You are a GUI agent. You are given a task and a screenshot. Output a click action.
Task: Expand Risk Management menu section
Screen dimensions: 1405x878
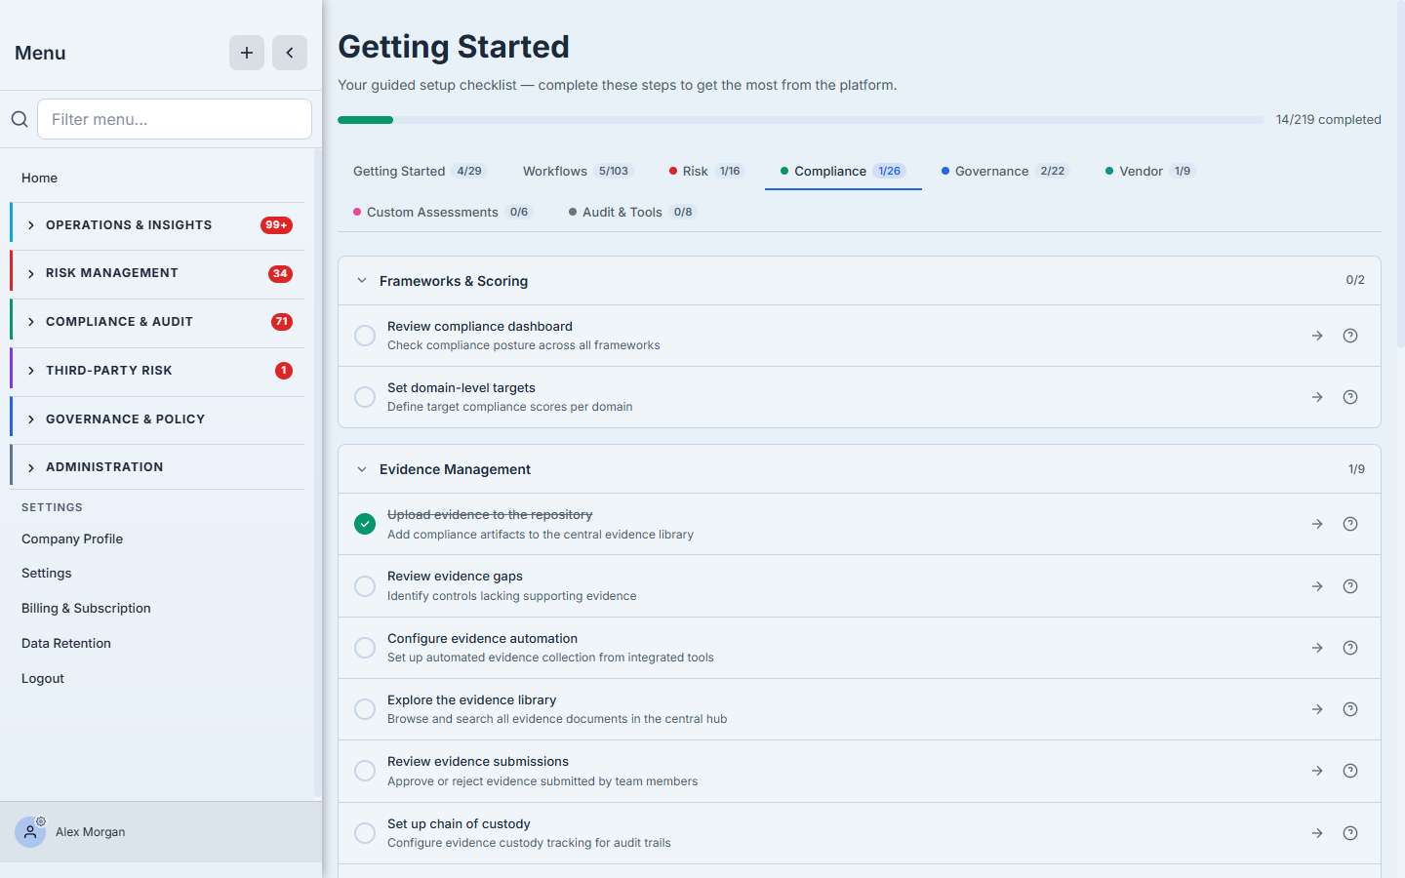tap(157, 273)
